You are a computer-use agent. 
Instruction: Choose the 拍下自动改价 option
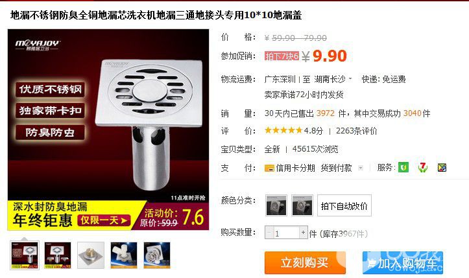344,205
